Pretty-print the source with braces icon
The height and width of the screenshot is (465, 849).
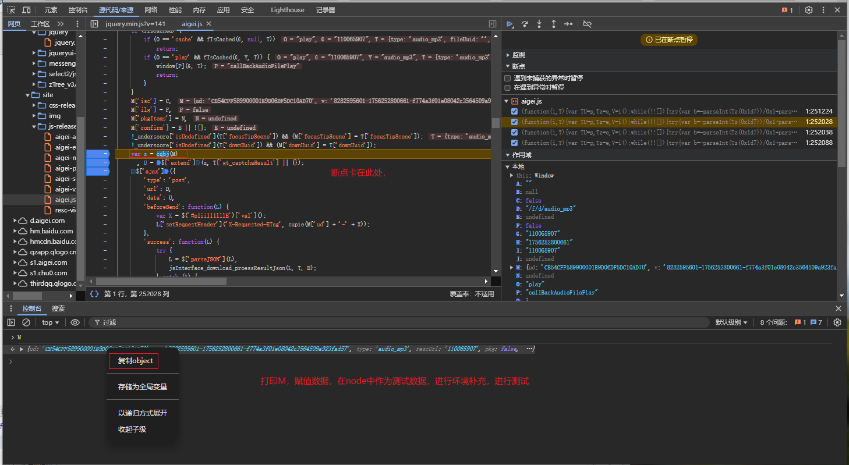point(94,294)
